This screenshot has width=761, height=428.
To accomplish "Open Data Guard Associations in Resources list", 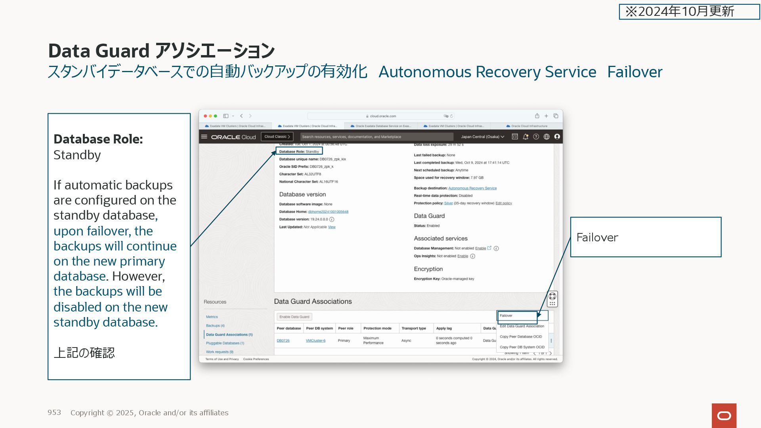I will pyautogui.click(x=229, y=335).
